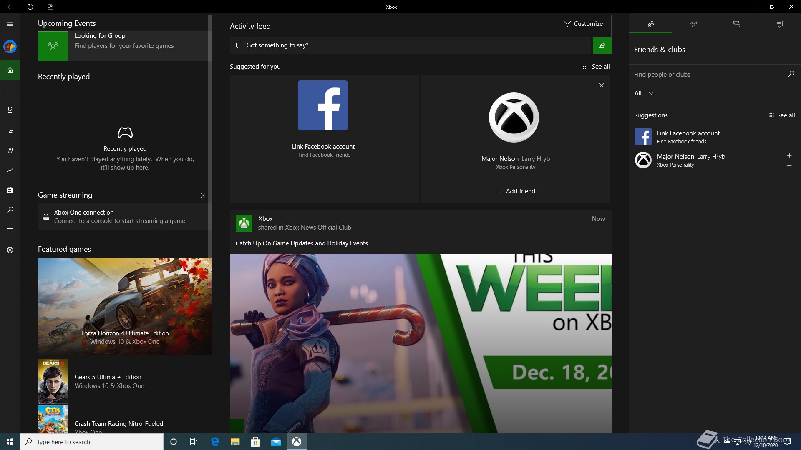Screen dimensions: 801x450
Task: Open Link Facebook account card
Action: coord(324,139)
